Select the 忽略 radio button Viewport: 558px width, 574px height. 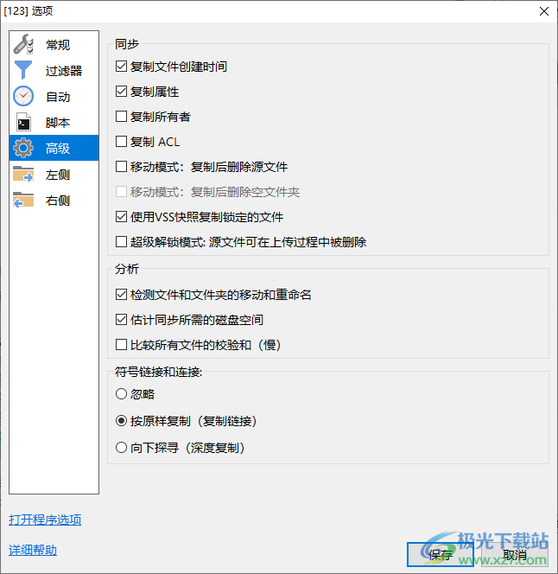[121, 394]
